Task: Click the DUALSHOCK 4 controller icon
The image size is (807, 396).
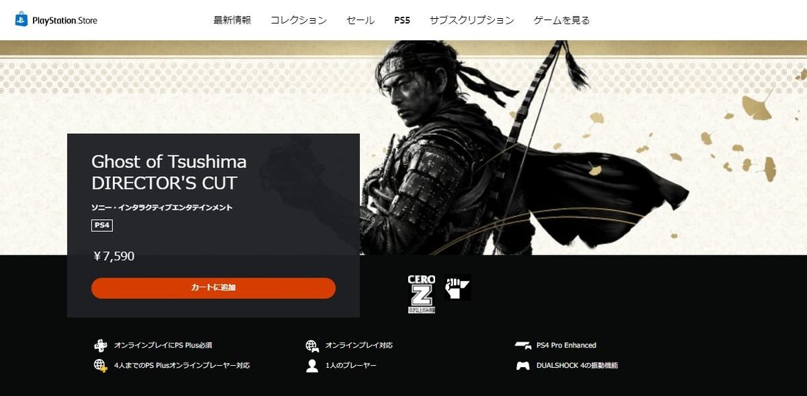Action: click(523, 366)
